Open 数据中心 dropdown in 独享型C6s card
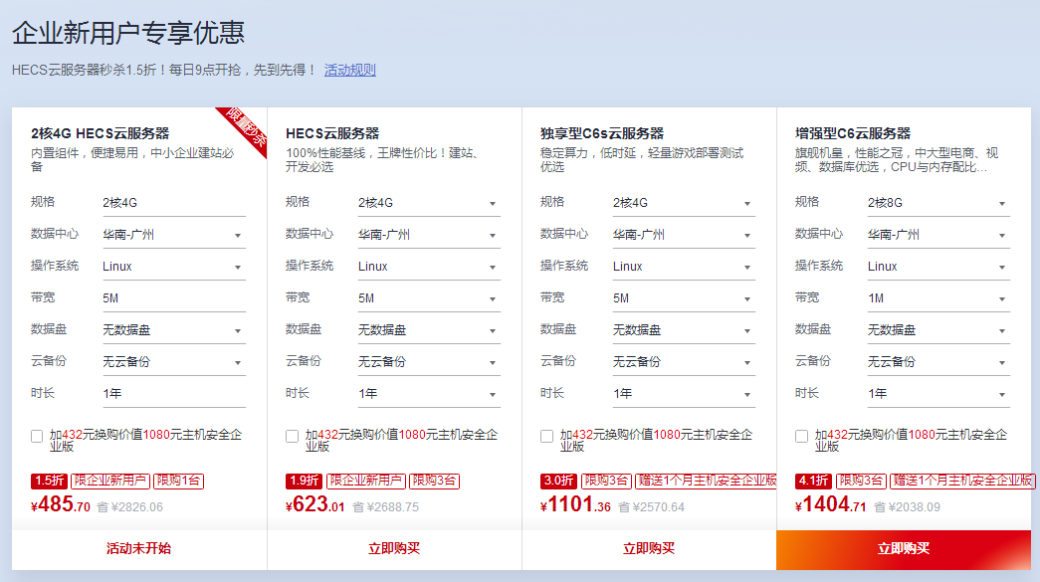Screen dimensions: 1040x582 [x=684, y=235]
